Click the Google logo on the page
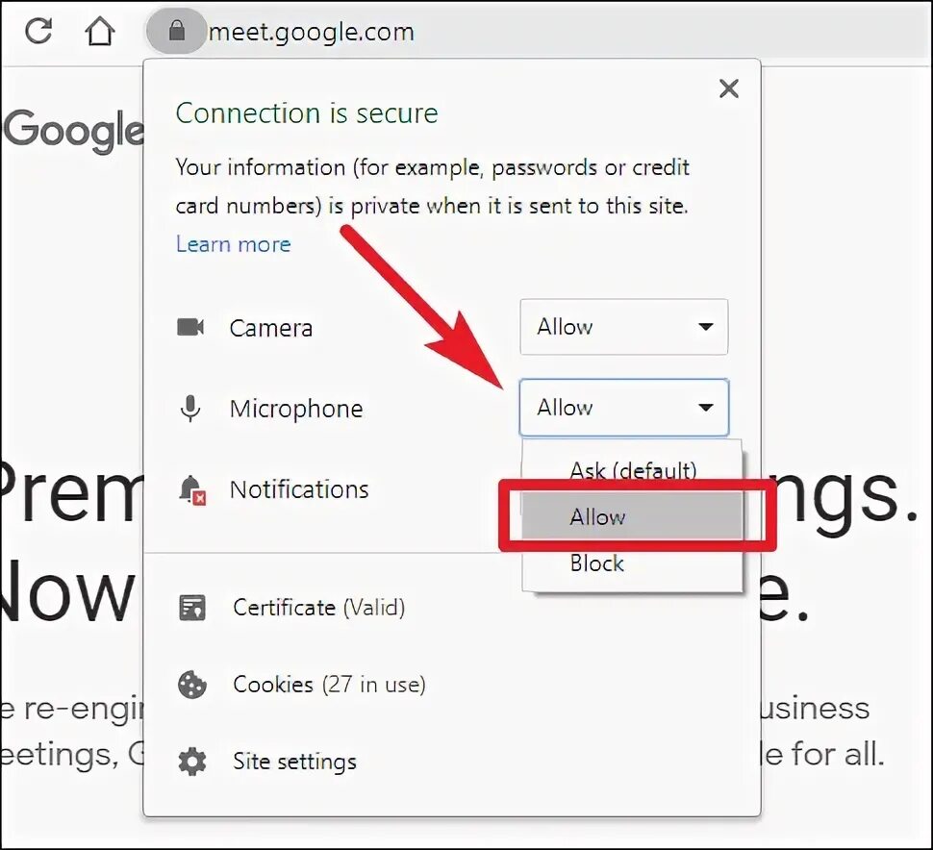This screenshot has width=933, height=850. coord(72,130)
